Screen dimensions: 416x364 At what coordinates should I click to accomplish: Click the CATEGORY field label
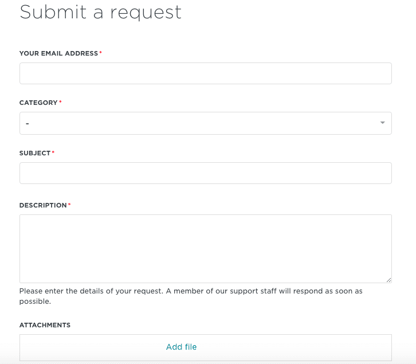click(x=38, y=103)
